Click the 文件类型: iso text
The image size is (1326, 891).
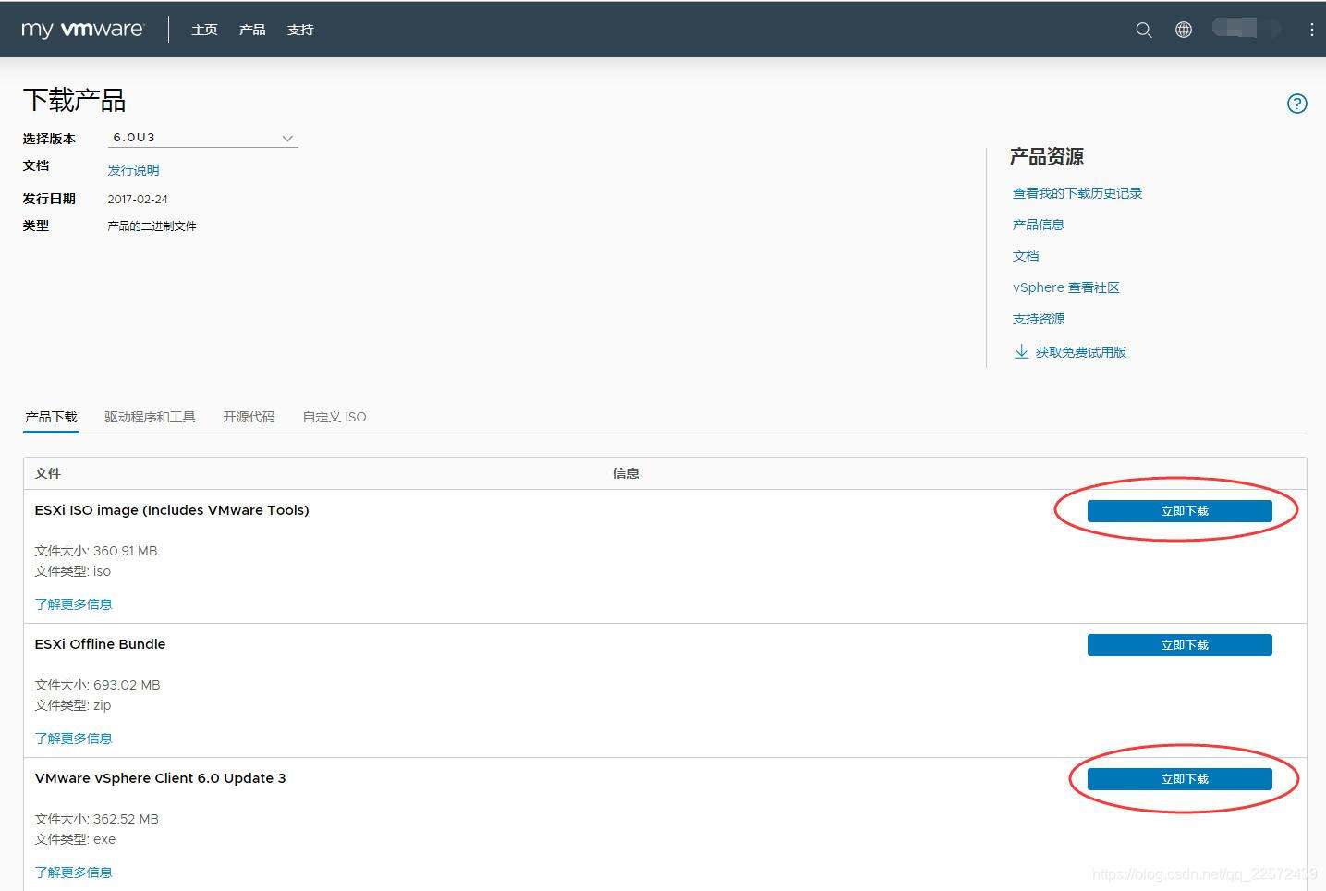73,571
